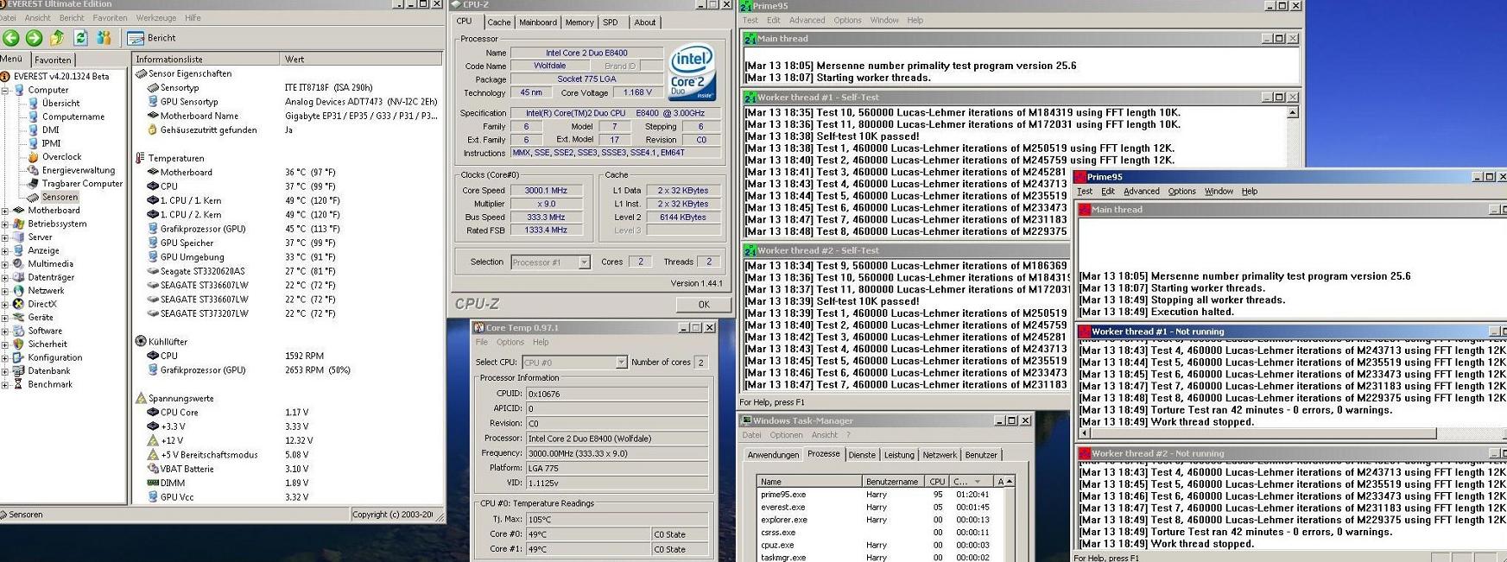Click the Sensoren chip icon in tree
The width and height of the screenshot is (1507, 562).
coord(33,197)
